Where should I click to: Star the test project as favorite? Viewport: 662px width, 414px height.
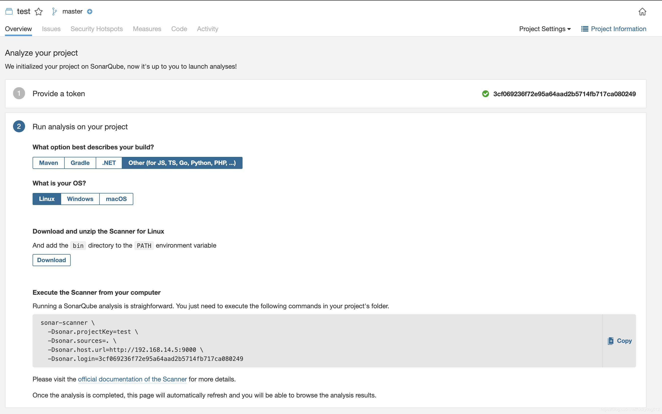(x=39, y=12)
